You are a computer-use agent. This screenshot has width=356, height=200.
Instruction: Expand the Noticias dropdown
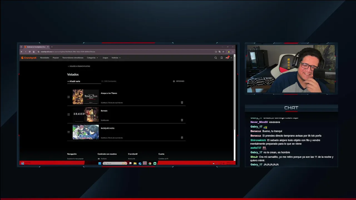(116, 58)
